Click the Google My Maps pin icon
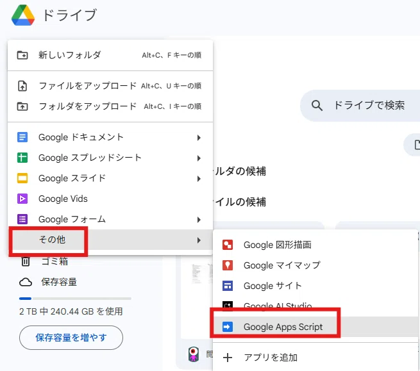 (228, 265)
